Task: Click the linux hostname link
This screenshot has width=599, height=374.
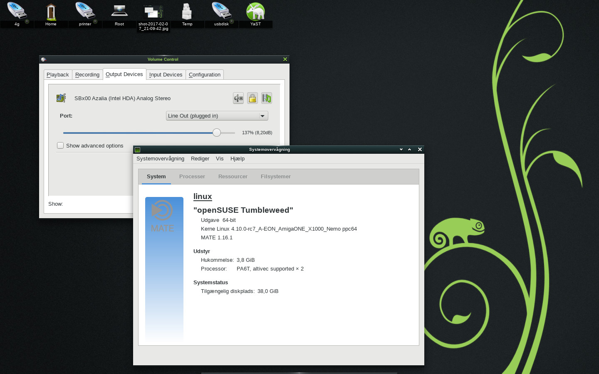Action: pos(203,197)
